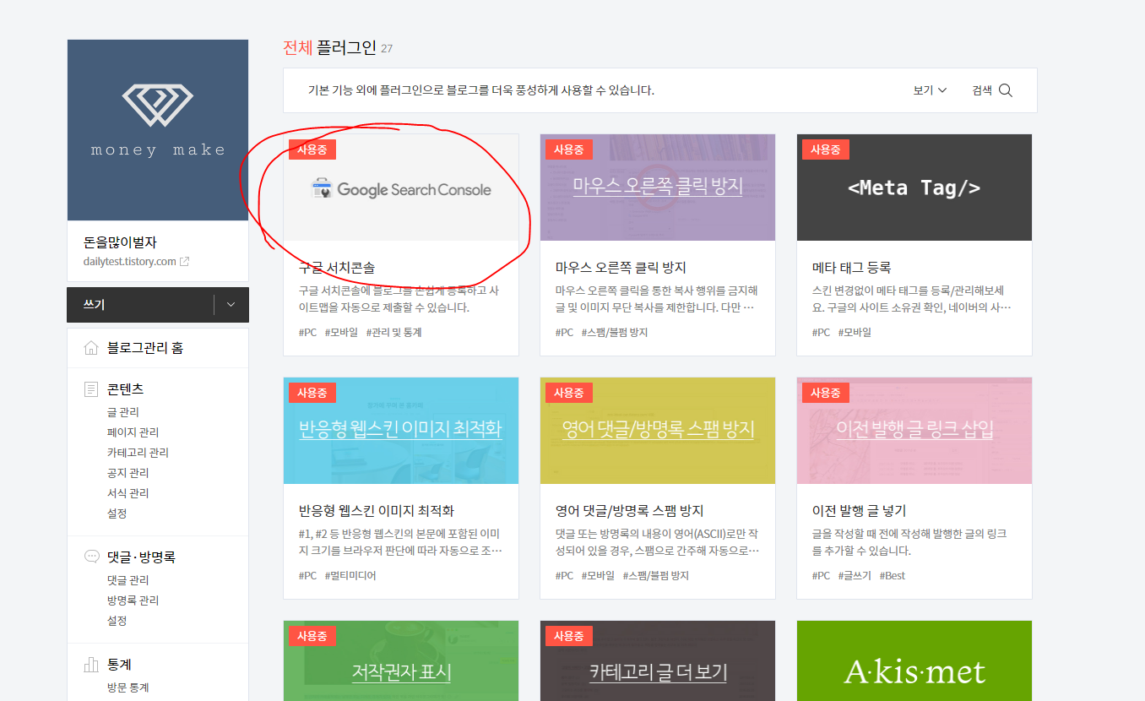Click the 통계 section label
The width and height of the screenshot is (1145, 701).
119,665
